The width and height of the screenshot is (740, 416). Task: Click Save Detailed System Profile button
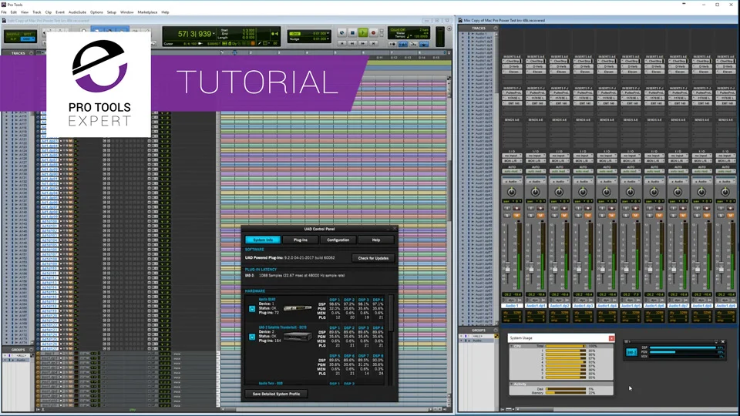pos(276,394)
